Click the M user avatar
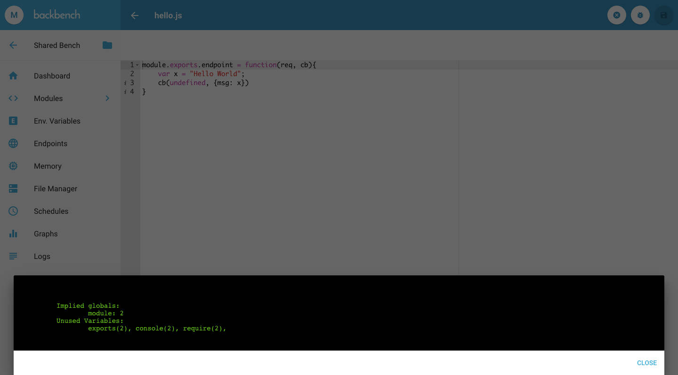 pyautogui.click(x=14, y=15)
